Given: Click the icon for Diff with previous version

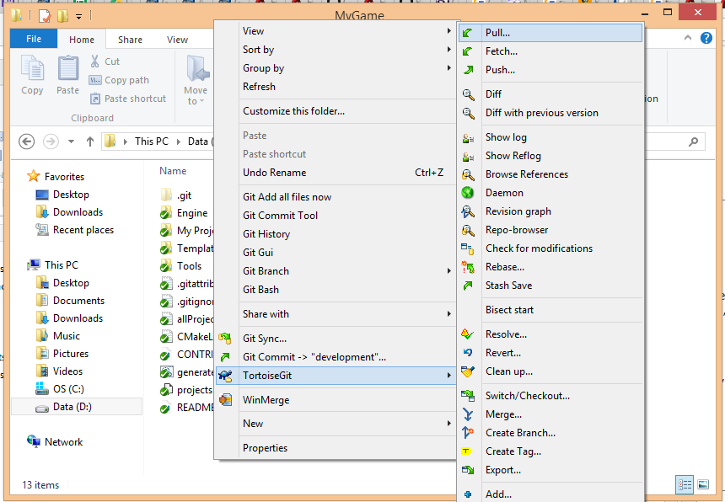Looking at the screenshot, I should click(x=468, y=113).
